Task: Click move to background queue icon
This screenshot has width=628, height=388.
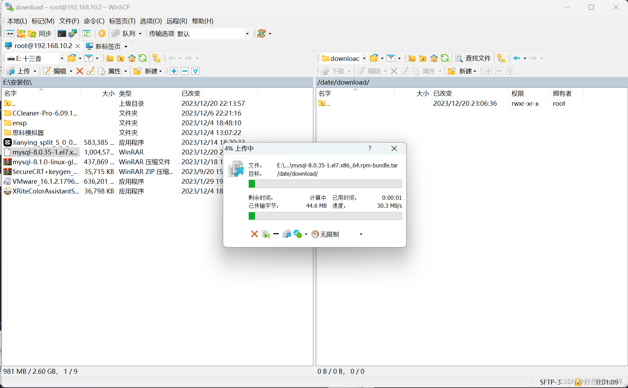Action: [287, 234]
